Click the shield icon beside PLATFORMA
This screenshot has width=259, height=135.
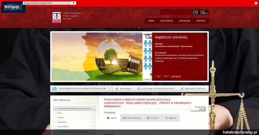click(x=139, y=89)
